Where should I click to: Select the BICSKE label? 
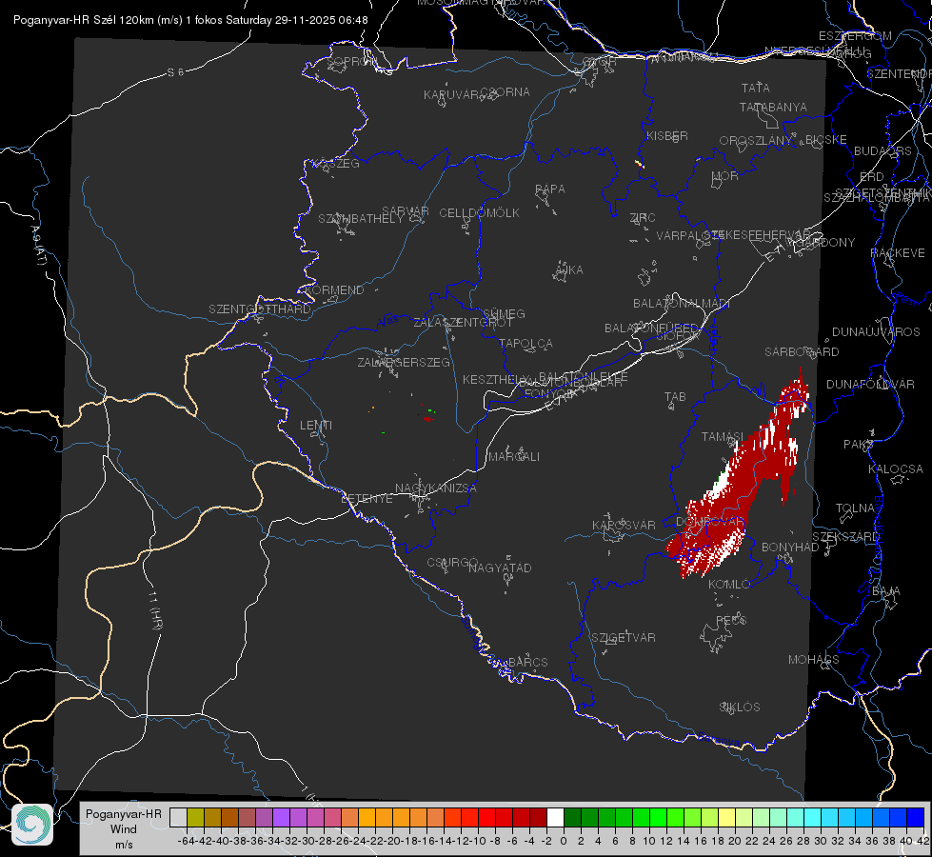pos(826,140)
